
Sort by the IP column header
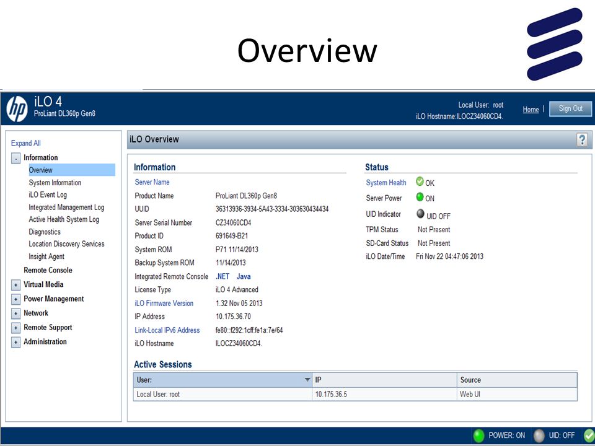tap(384, 380)
